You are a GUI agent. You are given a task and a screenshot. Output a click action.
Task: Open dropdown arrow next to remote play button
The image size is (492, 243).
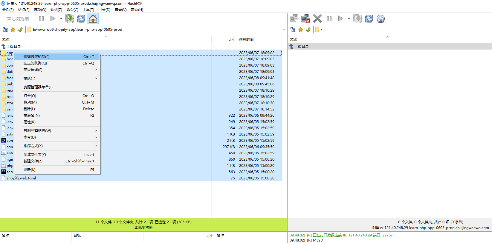349,19
